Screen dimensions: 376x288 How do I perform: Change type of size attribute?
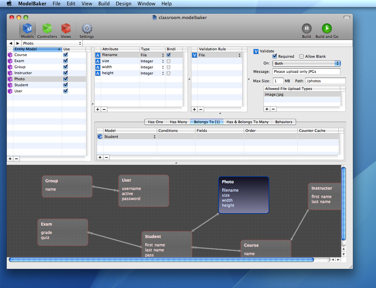point(152,61)
